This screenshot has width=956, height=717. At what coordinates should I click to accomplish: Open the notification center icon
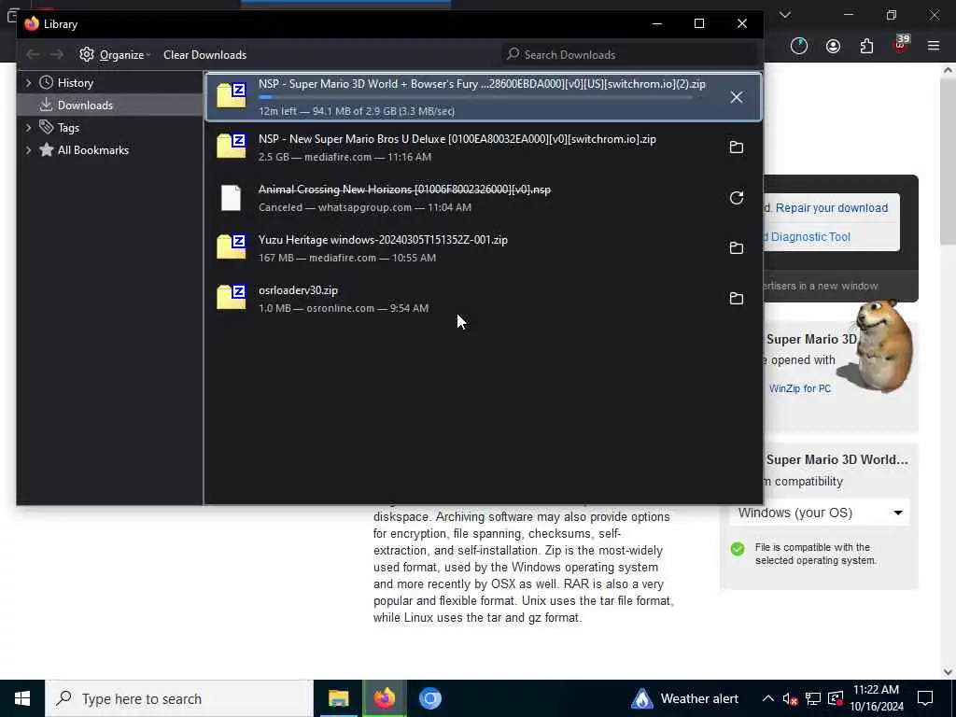pyautogui.click(x=925, y=698)
